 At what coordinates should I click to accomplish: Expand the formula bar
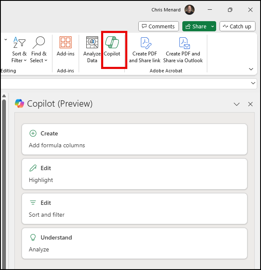click(x=253, y=83)
